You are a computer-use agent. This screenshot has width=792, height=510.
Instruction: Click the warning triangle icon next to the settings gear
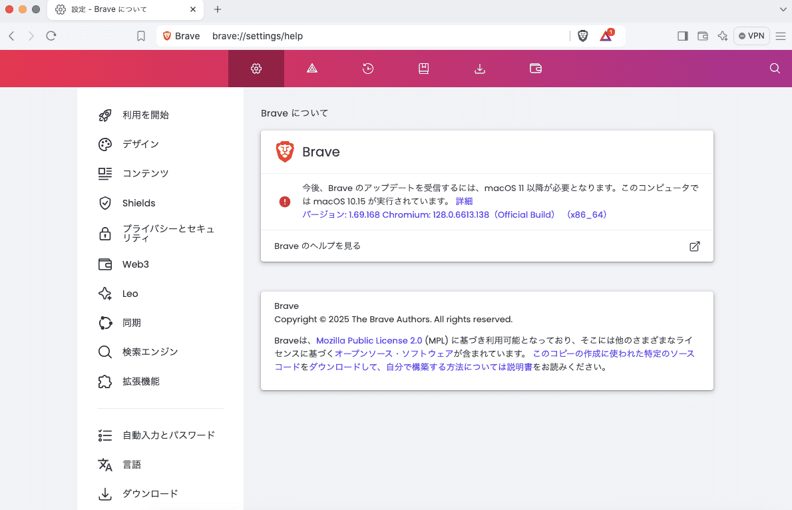point(312,68)
